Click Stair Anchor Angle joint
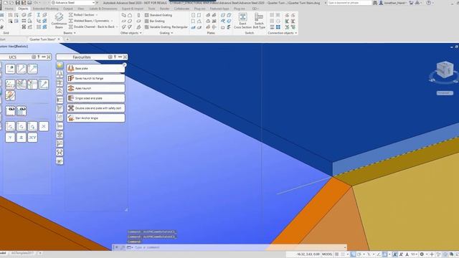Screen dimensions: 459x258 tap(95, 118)
